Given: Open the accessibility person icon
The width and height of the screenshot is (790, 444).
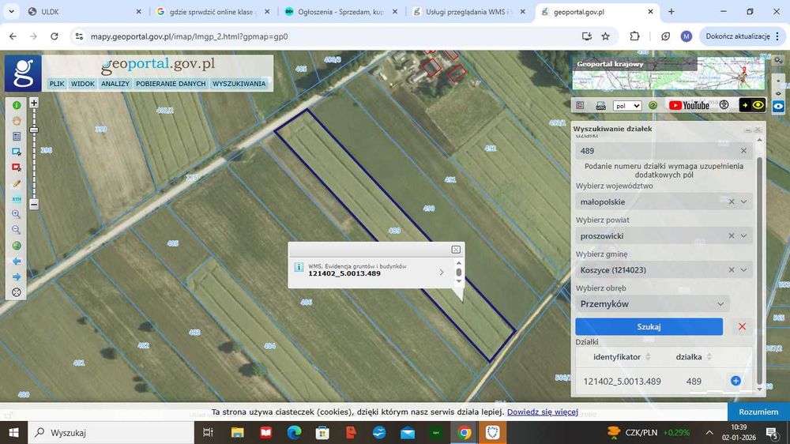Looking at the screenshot, I should pyautogui.click(x=724, y=105).
